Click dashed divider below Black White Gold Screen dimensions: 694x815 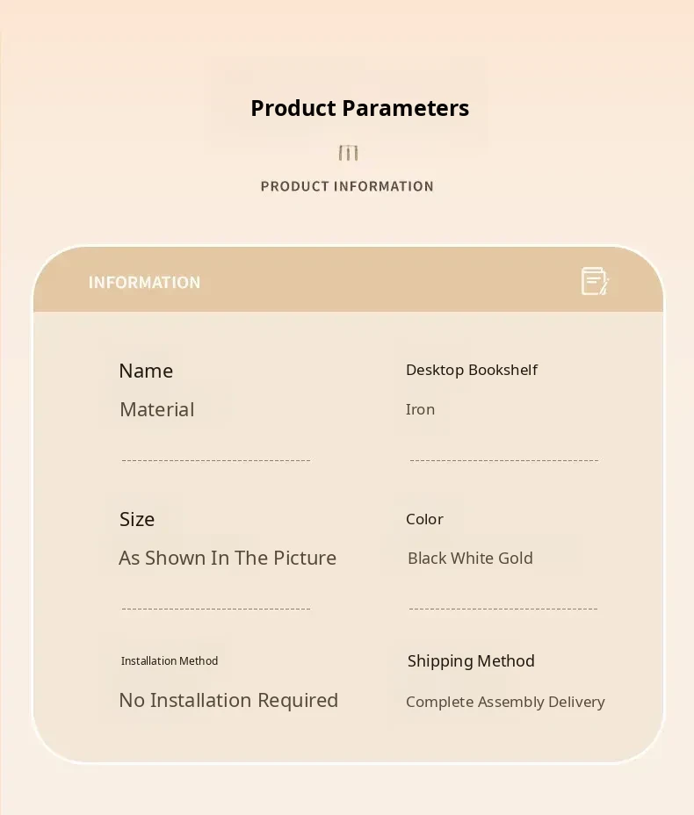[503, 609]
